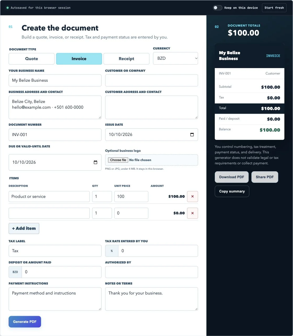This screenshot has height=336, width=293.
Task: Click the Start fresh button
Action: tap(274, 8)
